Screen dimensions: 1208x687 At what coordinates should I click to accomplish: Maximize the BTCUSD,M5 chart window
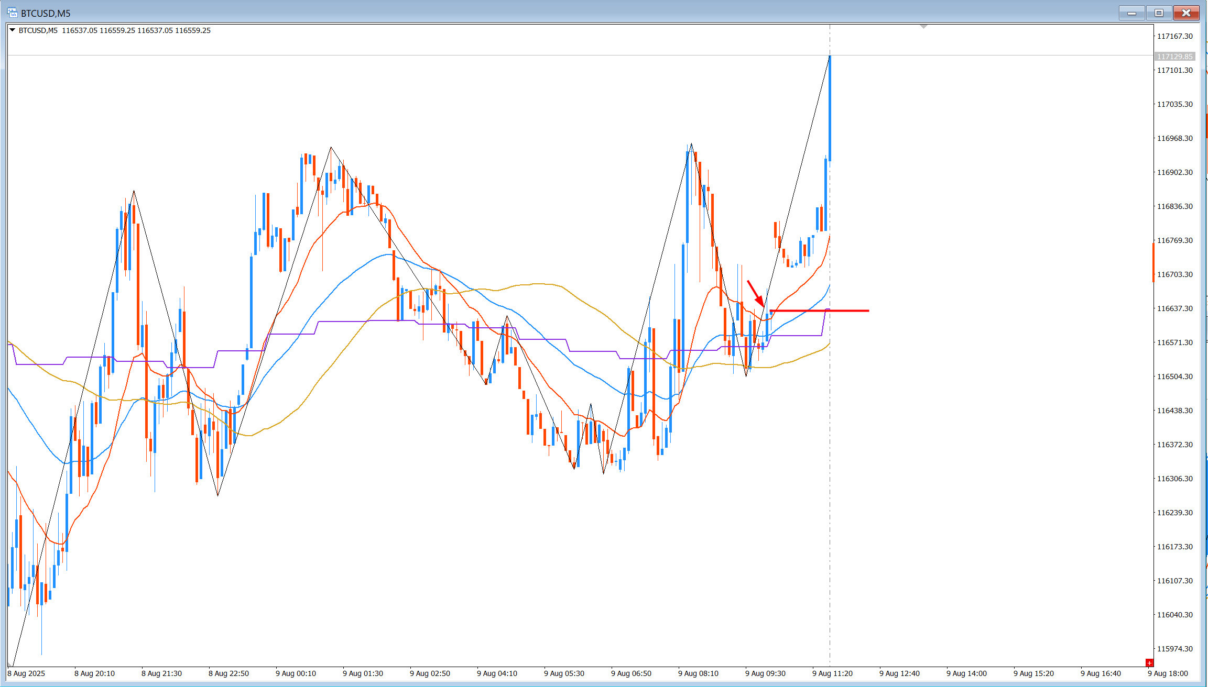1159,13
